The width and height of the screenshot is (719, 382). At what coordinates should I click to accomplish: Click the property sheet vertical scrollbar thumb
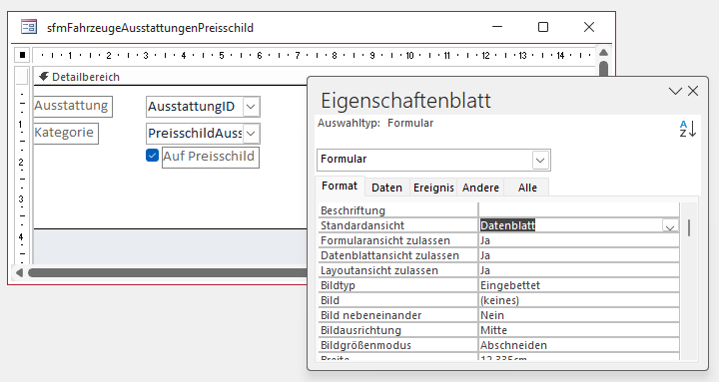(689, 227)
